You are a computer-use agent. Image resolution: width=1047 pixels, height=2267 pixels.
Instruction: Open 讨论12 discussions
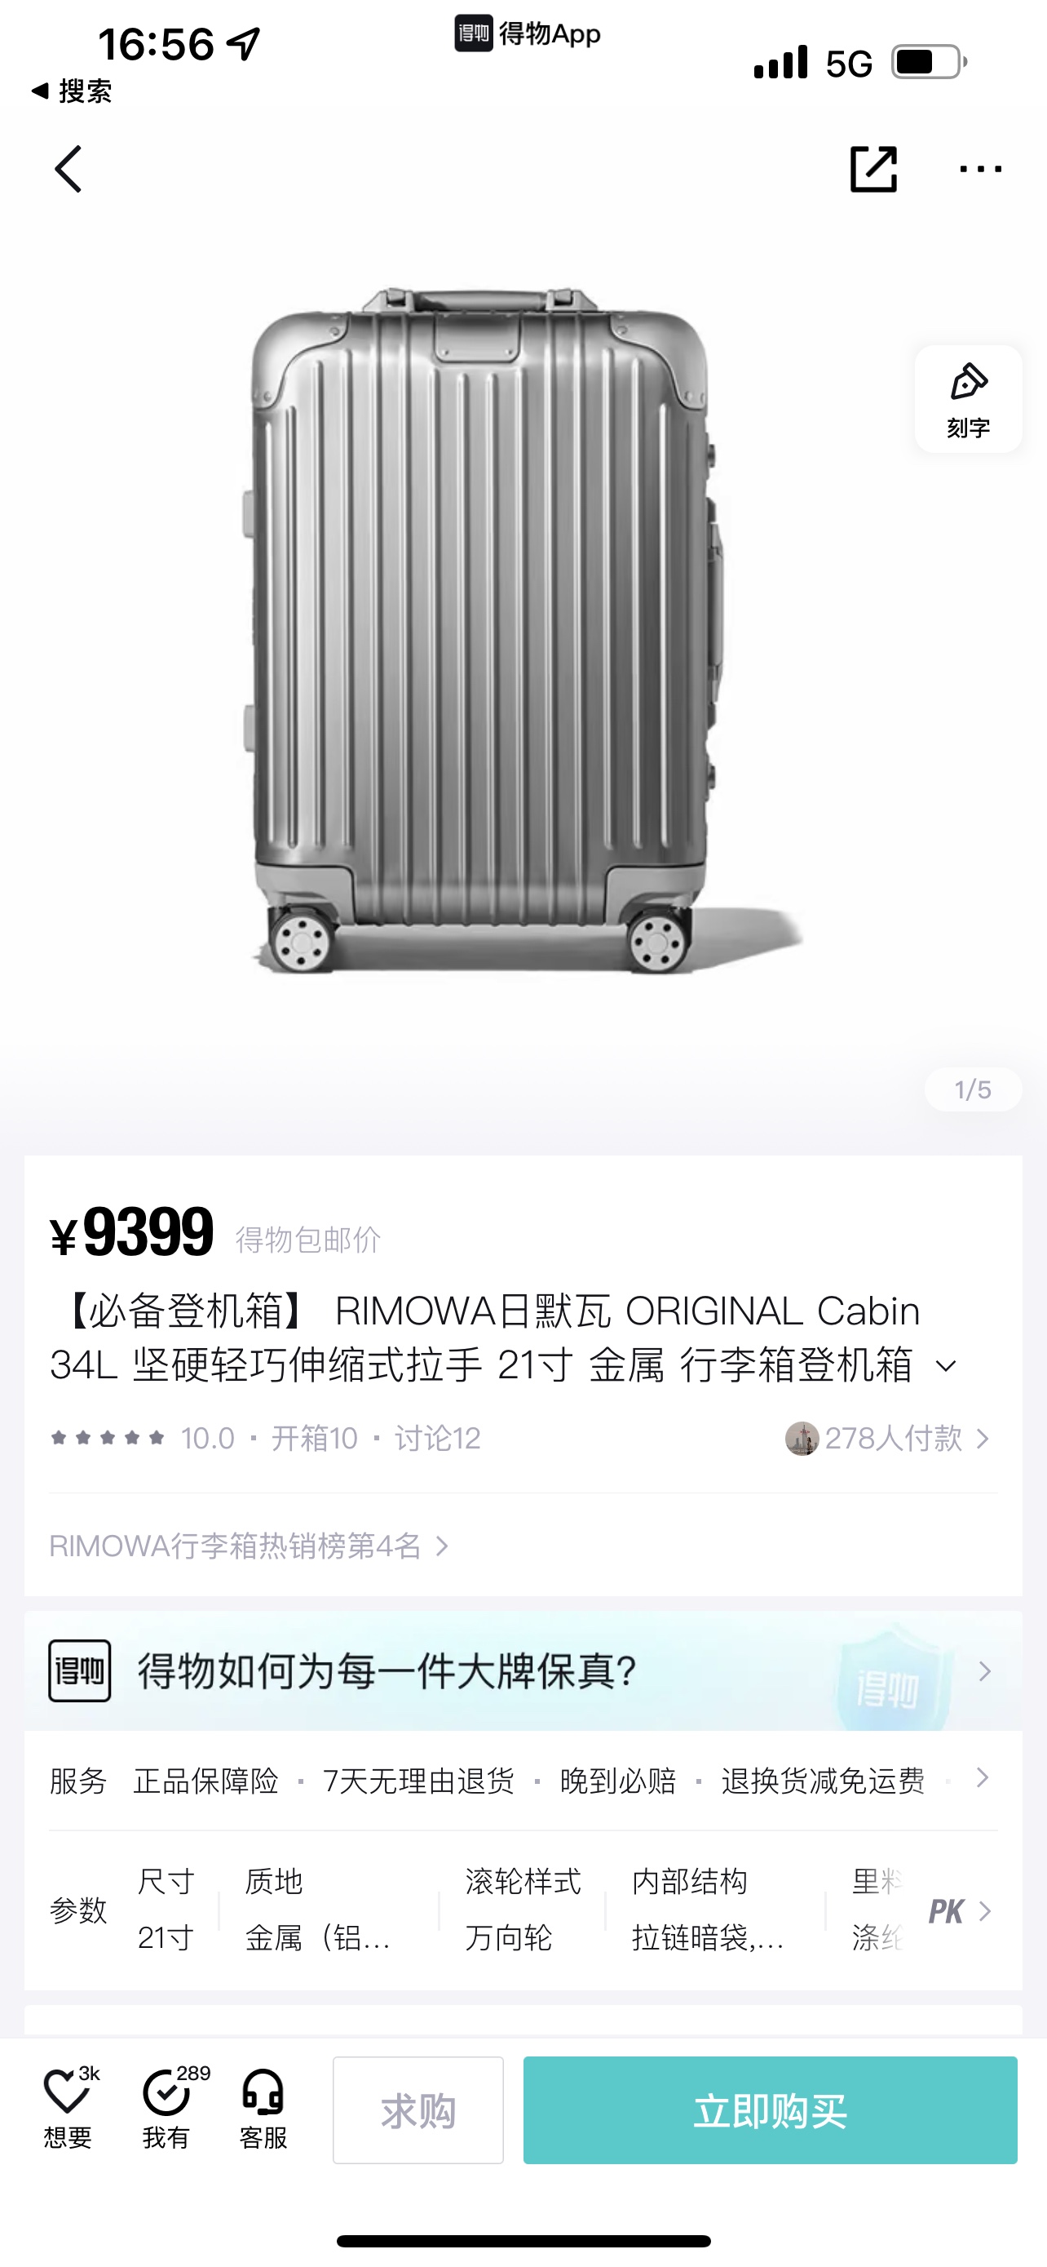[437, 1438]
